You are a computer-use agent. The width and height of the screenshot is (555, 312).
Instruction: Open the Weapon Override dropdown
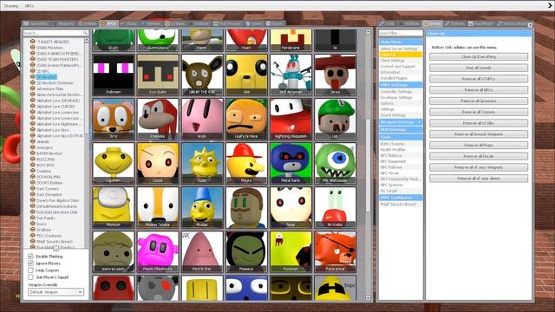(55, 292)
